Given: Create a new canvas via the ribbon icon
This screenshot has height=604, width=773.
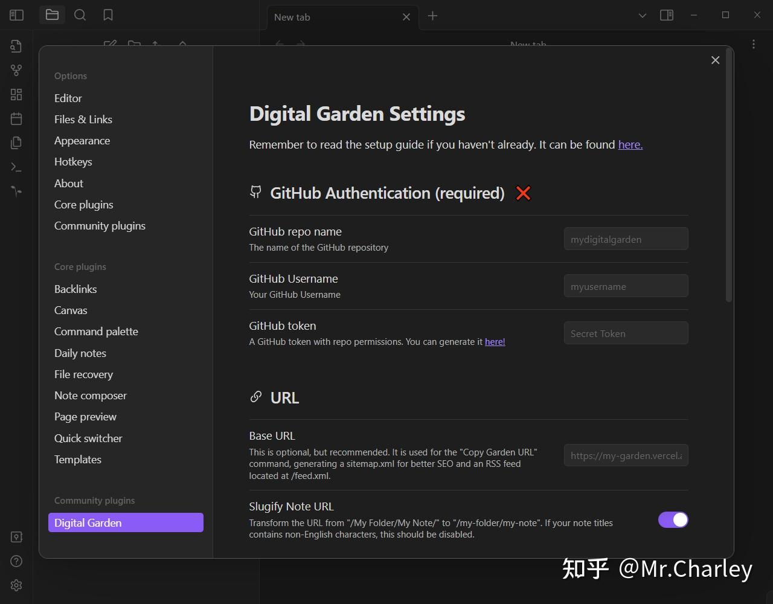Looking at the screenshot, I should pos(16,94).
